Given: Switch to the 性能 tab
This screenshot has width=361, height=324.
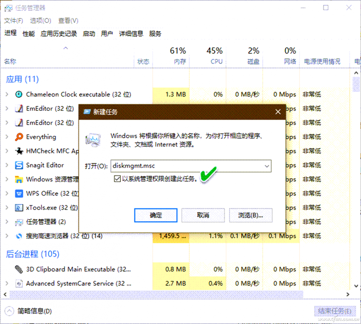Looking at the screenshot, I should pyautogui.click(x=29, y=34).
